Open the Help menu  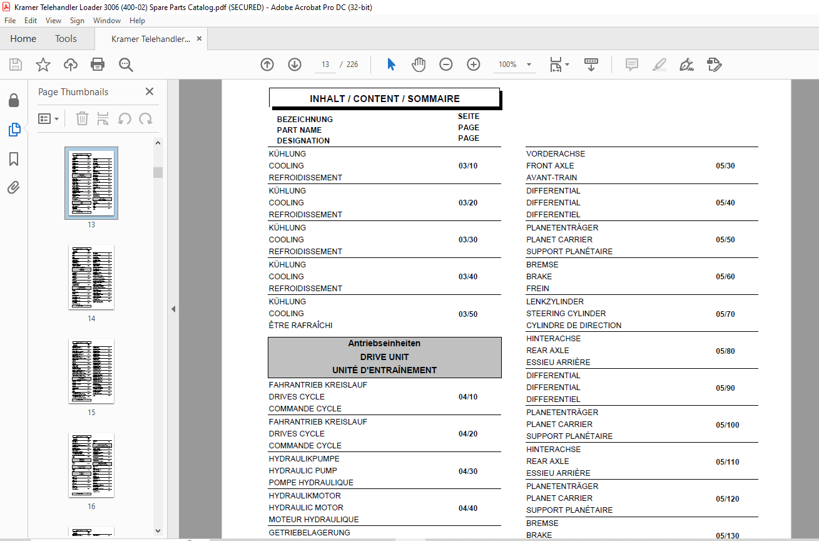137,21
